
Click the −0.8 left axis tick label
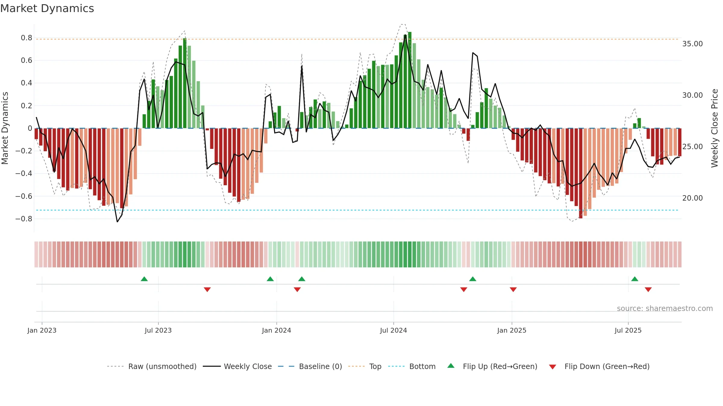tap(24, 219)
